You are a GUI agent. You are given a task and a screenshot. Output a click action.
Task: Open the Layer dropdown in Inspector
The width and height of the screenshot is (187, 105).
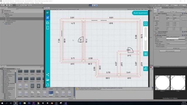click(x=180, y=12)
